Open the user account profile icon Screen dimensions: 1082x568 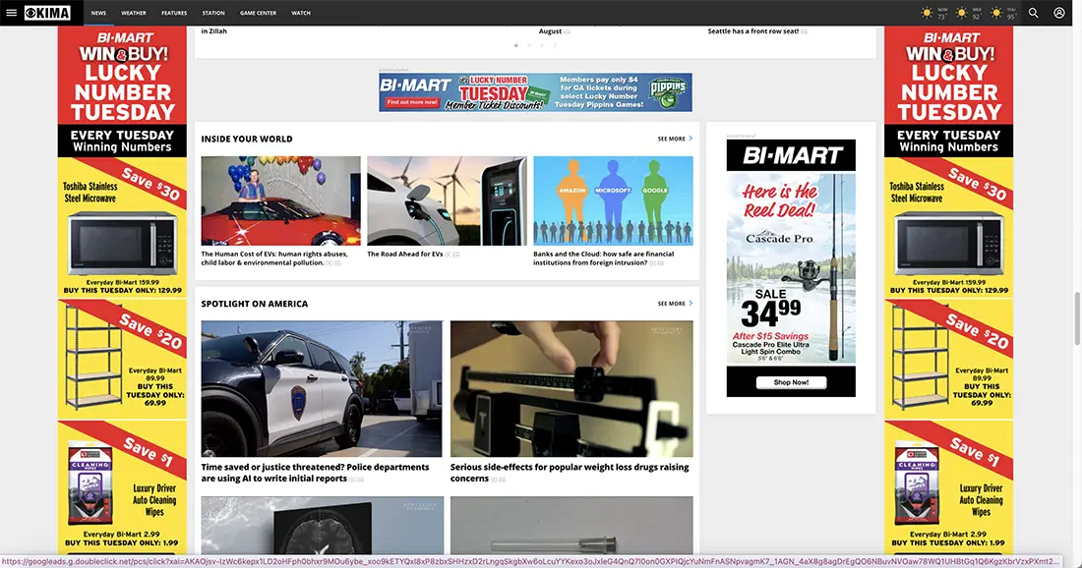pos(1059,13)
